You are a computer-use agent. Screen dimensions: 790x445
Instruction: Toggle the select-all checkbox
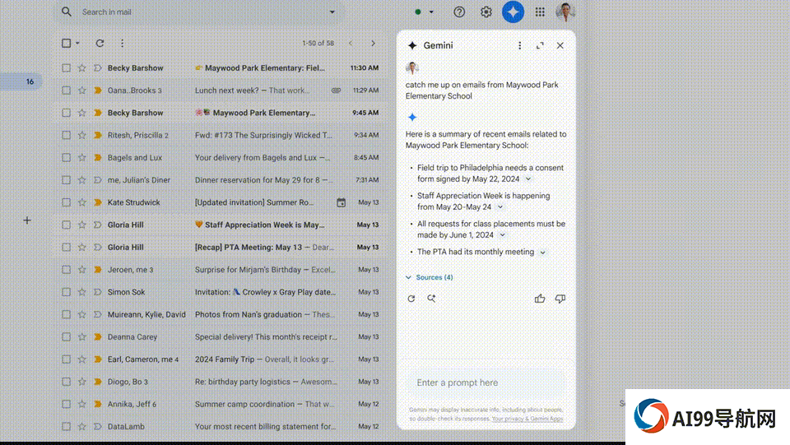66,44
